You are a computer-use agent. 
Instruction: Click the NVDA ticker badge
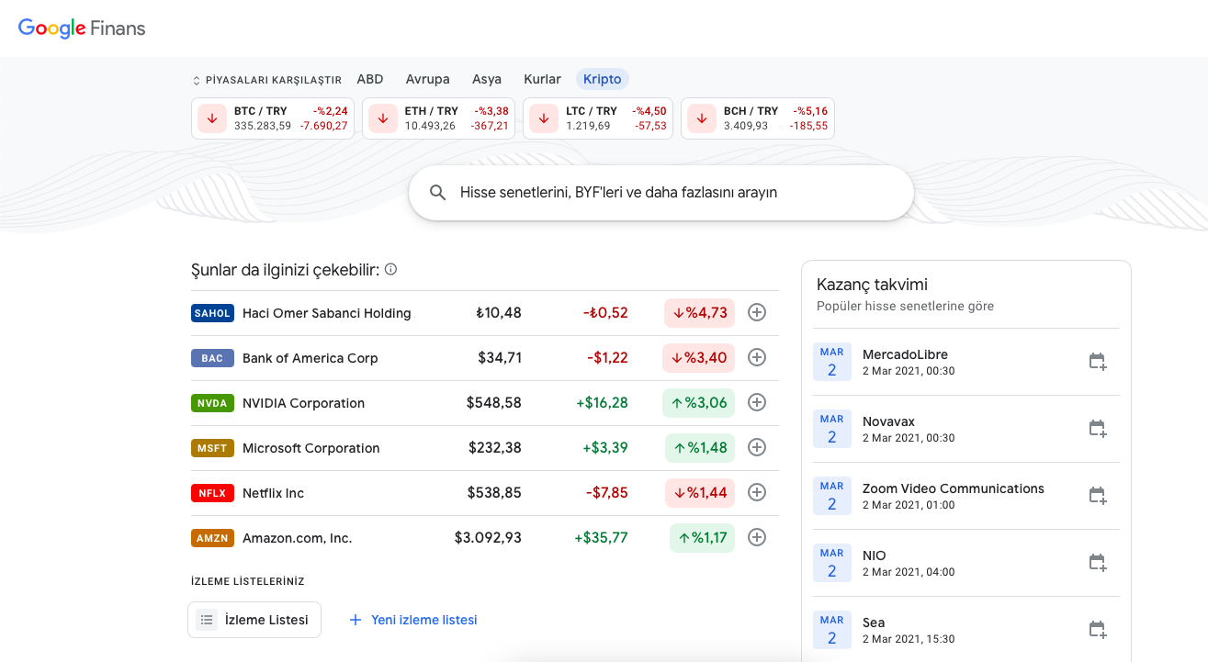[212, 403]
